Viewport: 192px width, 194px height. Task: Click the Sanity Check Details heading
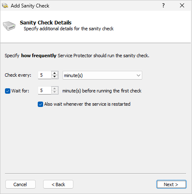[46, 23]
